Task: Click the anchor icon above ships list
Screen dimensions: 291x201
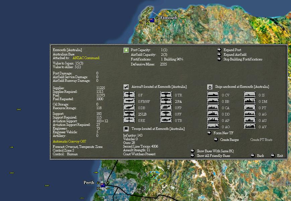Action: (x=210, y=87)
